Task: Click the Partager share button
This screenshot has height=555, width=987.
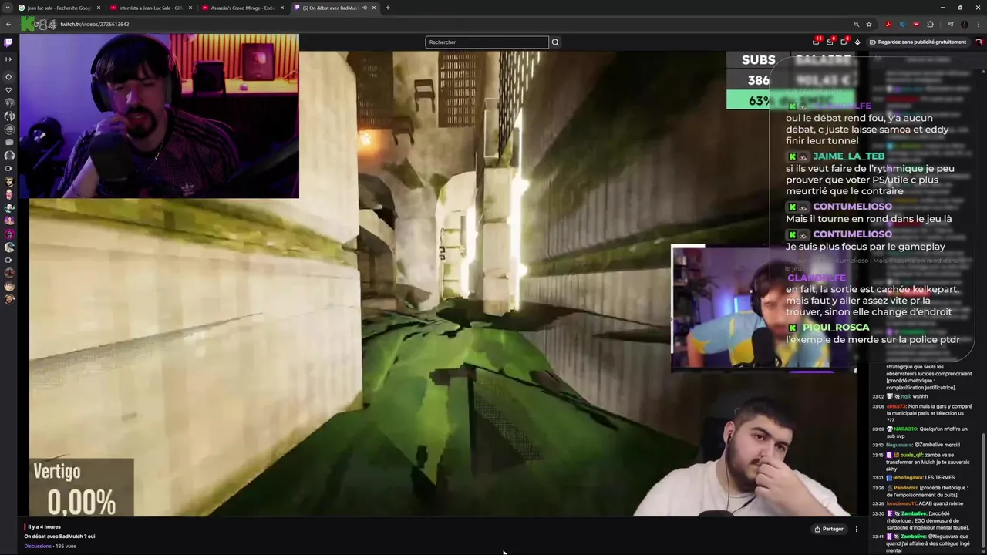Action: click(829, 529)
